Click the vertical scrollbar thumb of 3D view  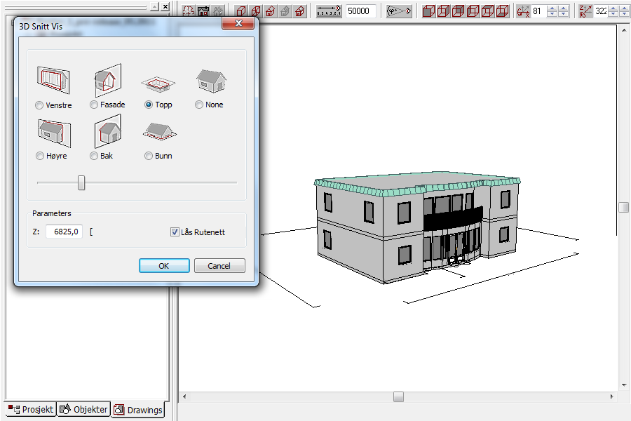point(624,207)
